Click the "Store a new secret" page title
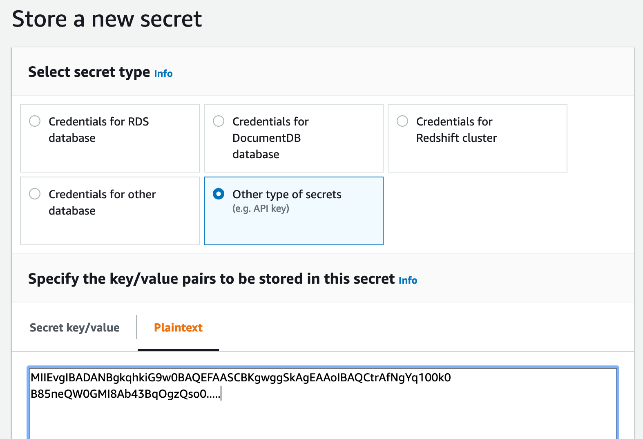Image resolution: width=643 pixels, height=439 pixels. click(x=107, y=19)
